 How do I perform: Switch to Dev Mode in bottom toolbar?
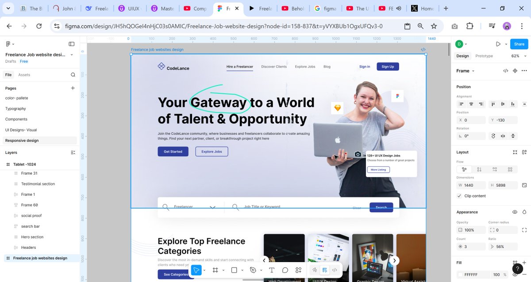335,270
